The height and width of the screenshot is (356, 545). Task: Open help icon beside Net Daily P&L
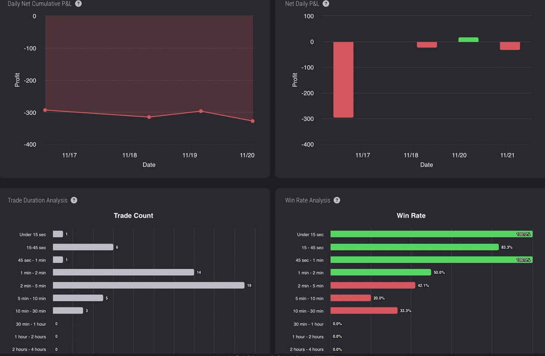pyautogui.click(x=326, y=4)
